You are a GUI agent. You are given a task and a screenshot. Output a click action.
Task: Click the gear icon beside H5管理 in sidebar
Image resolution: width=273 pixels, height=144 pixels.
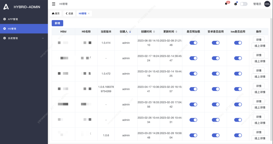pyautogui.click(x=5, y=29)
